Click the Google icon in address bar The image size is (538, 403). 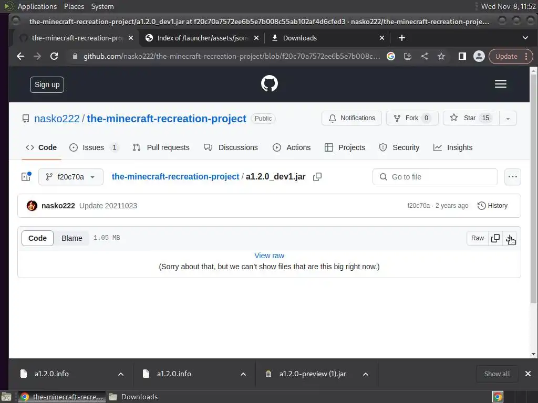[x=391, y=56]
